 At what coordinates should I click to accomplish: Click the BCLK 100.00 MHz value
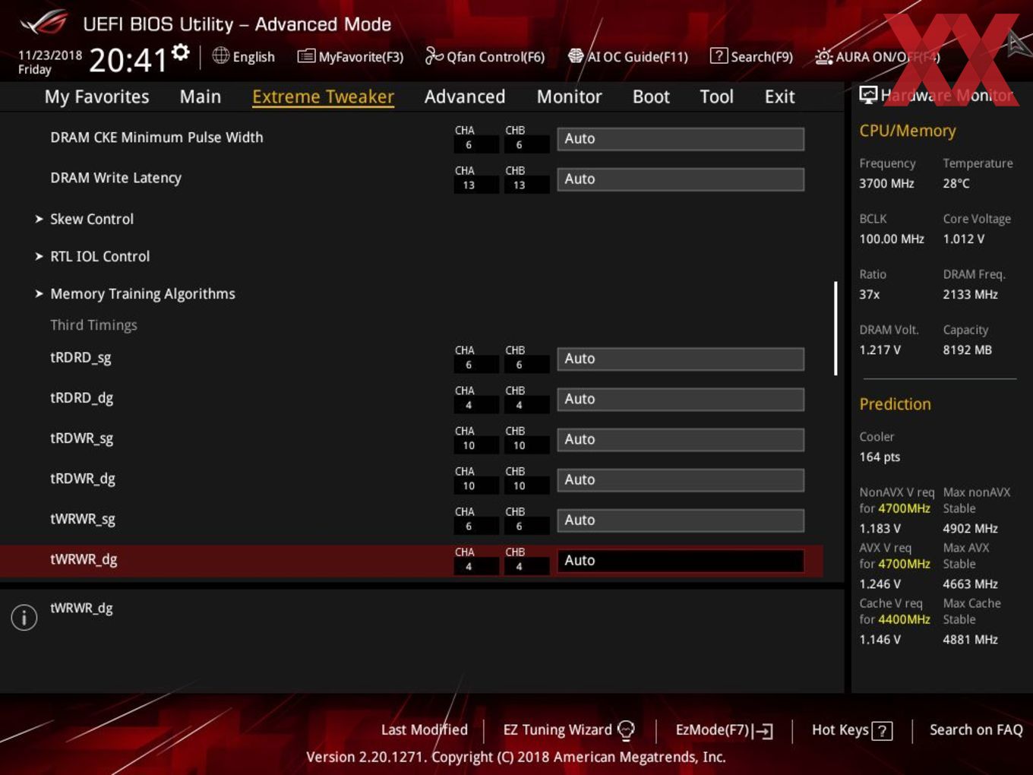click(x=892, y=239)
